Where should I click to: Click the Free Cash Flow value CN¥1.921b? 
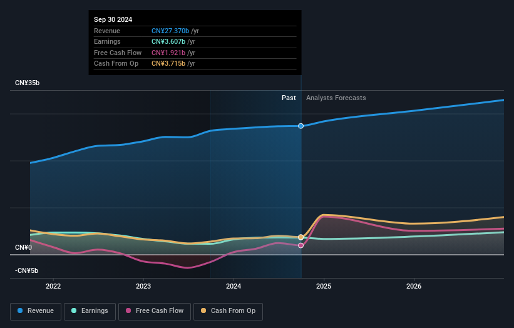tap(168, 53)
